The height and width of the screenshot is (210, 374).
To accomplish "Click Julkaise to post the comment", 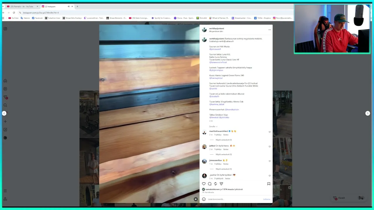I will (266, 199).
